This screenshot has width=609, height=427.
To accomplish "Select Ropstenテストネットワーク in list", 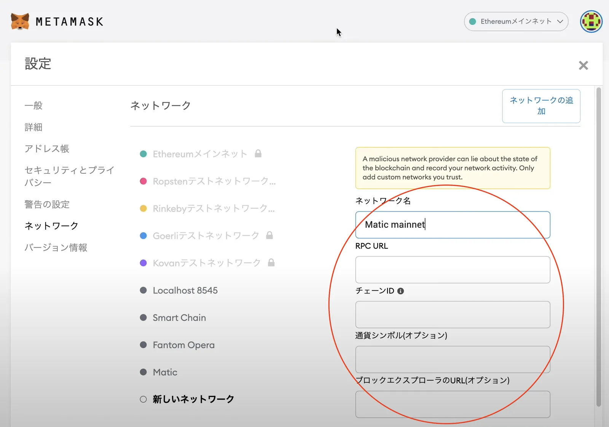I will tap(214, 181).
